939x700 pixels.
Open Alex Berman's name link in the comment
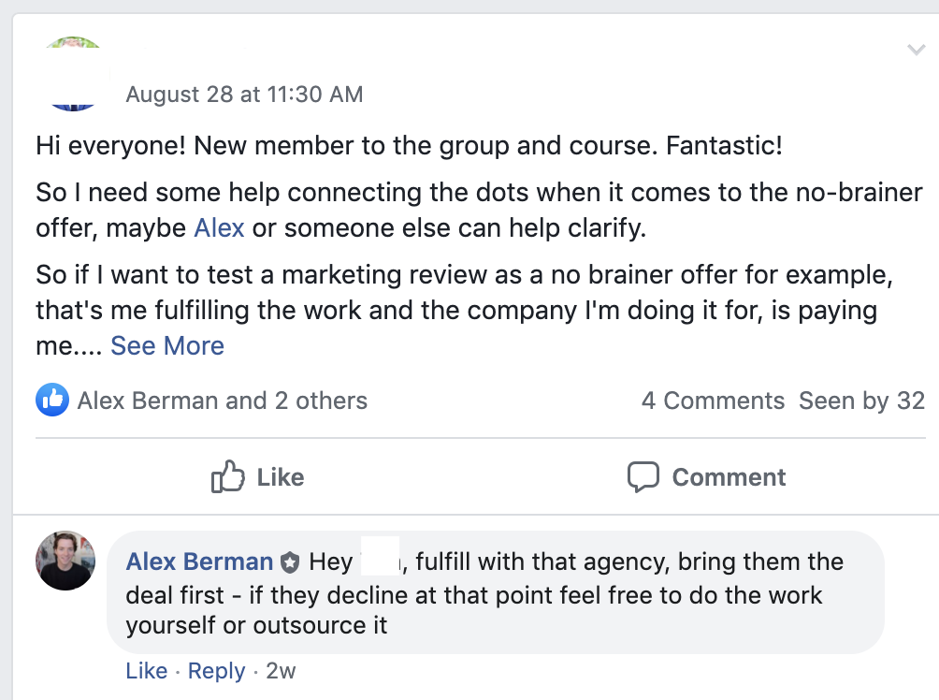pos(199,561)
